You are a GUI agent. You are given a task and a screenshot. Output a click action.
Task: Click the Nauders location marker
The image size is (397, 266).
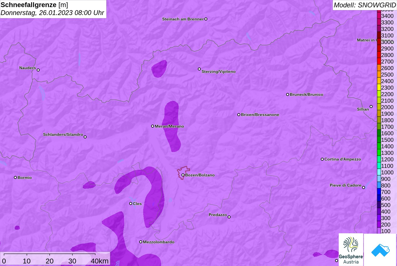[x=38, y=70]
